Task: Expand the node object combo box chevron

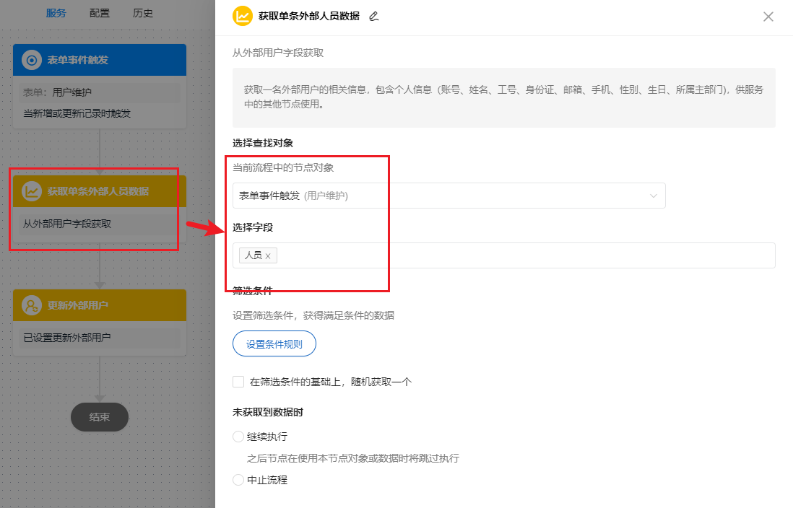Action: [654, 195]
